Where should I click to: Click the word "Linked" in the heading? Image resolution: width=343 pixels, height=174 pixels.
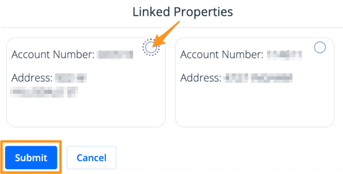[x=152, y=12]
